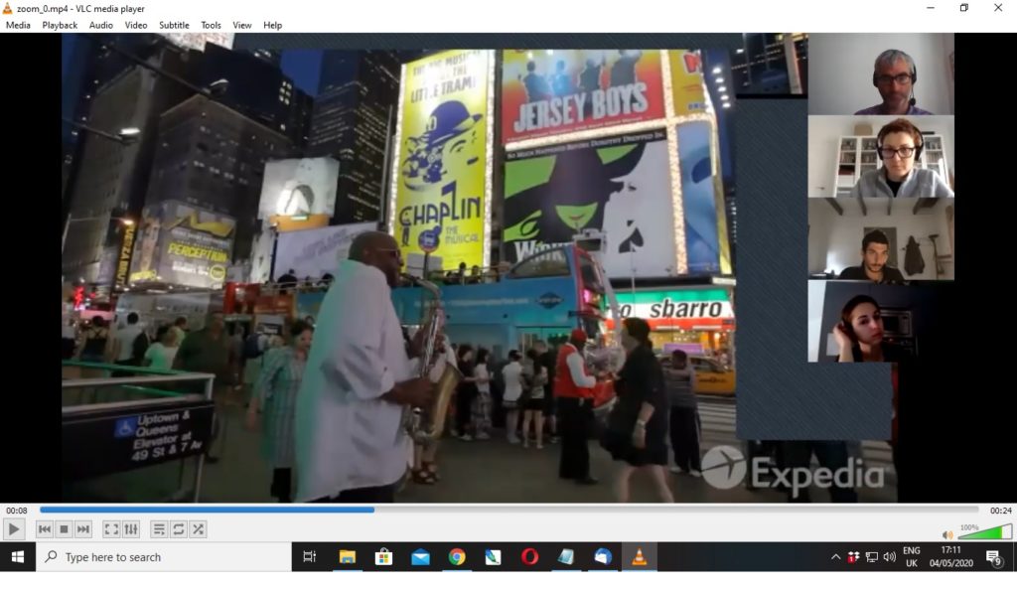Minimize the VLC window
Viewport: 1017px width, 591px height.
pos(930,8)
